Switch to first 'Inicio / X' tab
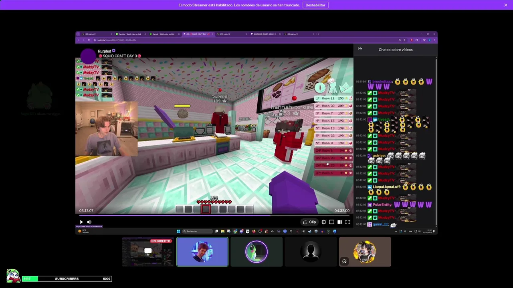 pos(97,34)
